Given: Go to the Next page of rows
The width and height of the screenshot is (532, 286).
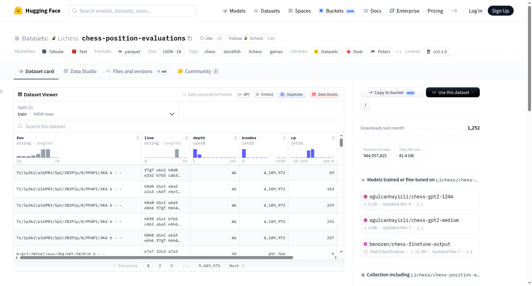Looking at the screenshot, I should point(237,266).
